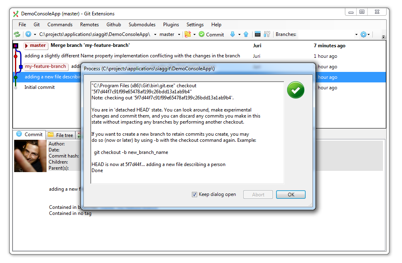
Task: Expand the Branches filter dropdown arrow
Action: pyautogui.click(x=356, y=34)
